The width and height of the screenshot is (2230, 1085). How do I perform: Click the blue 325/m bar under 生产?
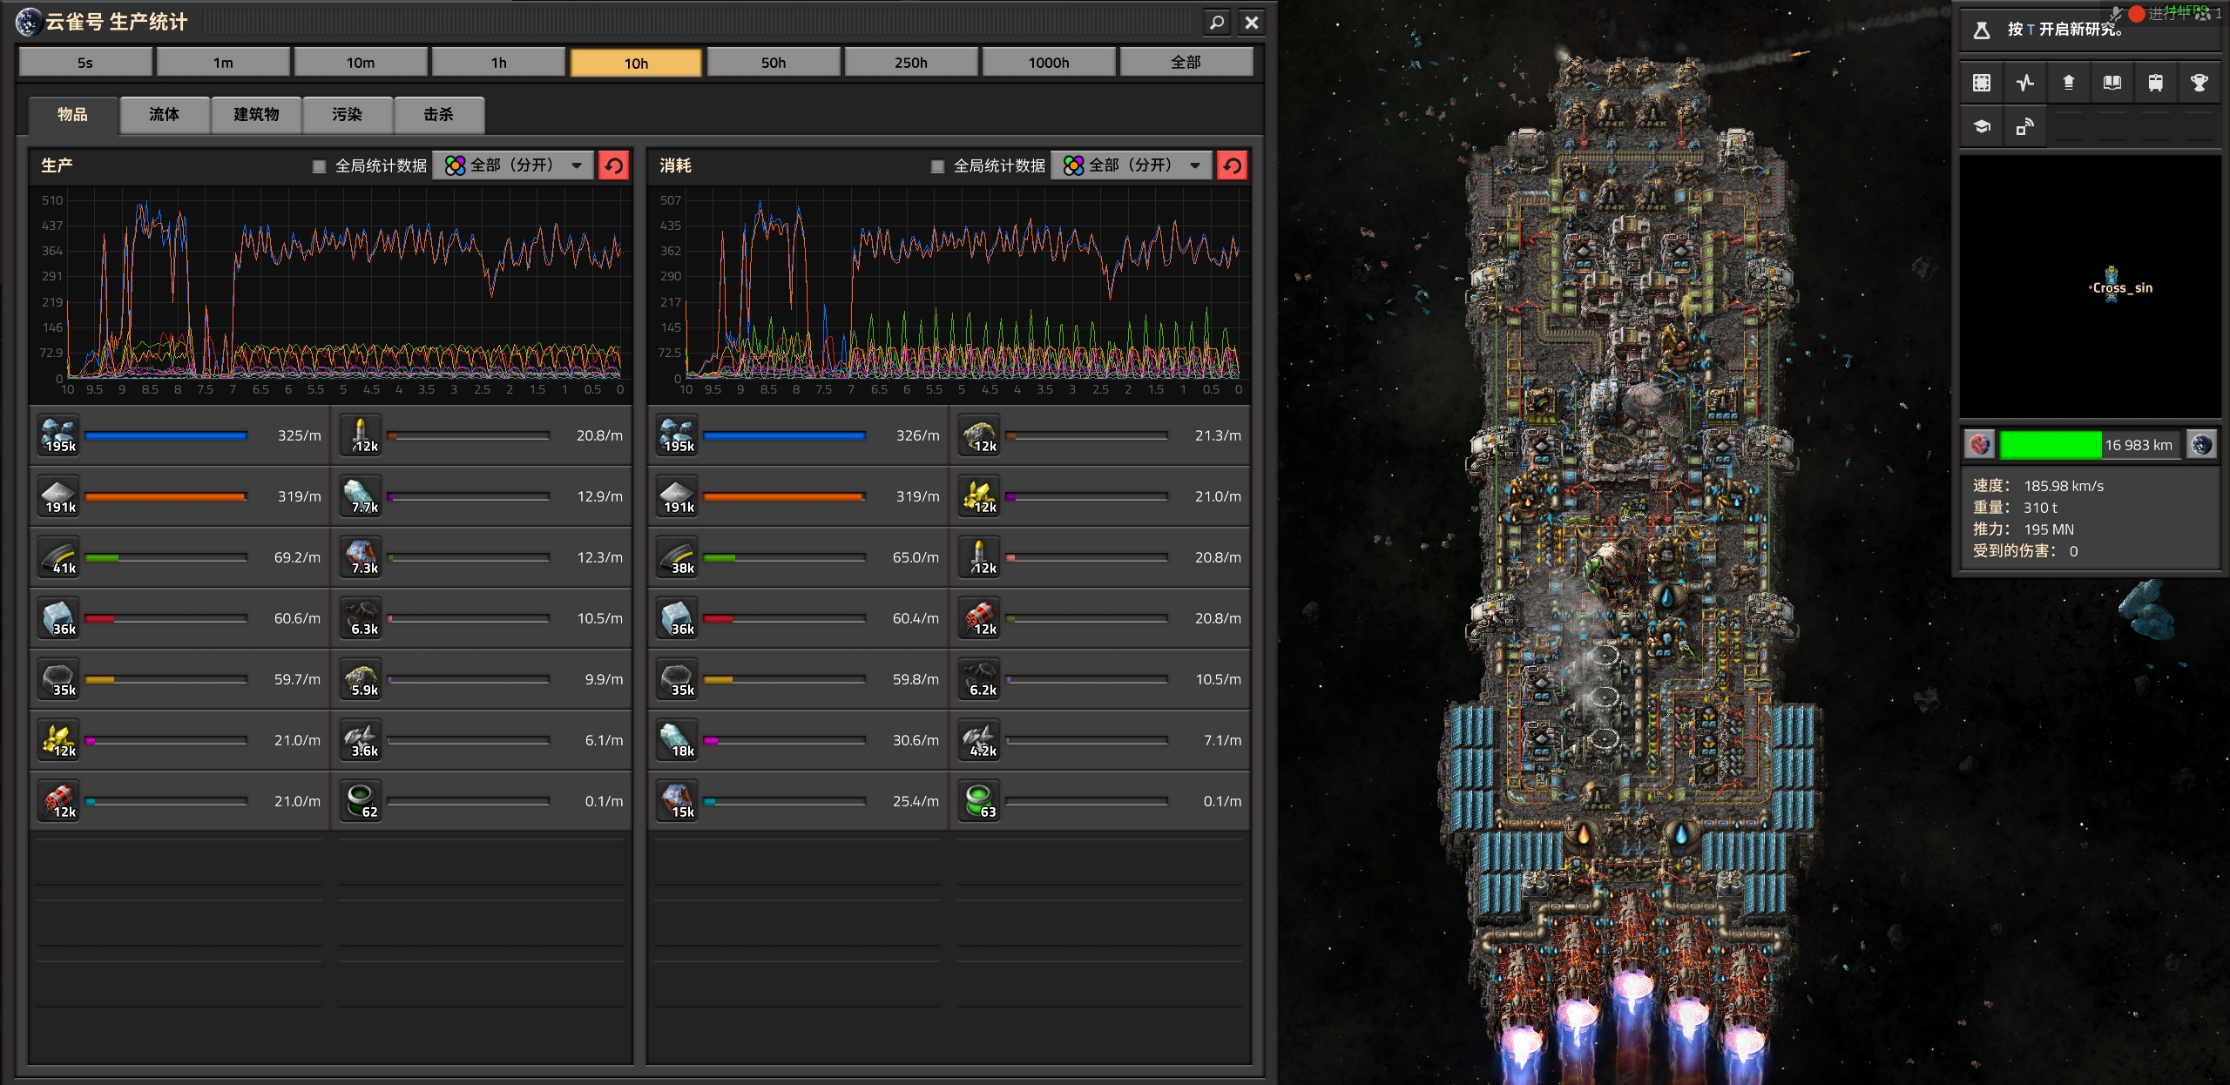click(x=166, y=435)
